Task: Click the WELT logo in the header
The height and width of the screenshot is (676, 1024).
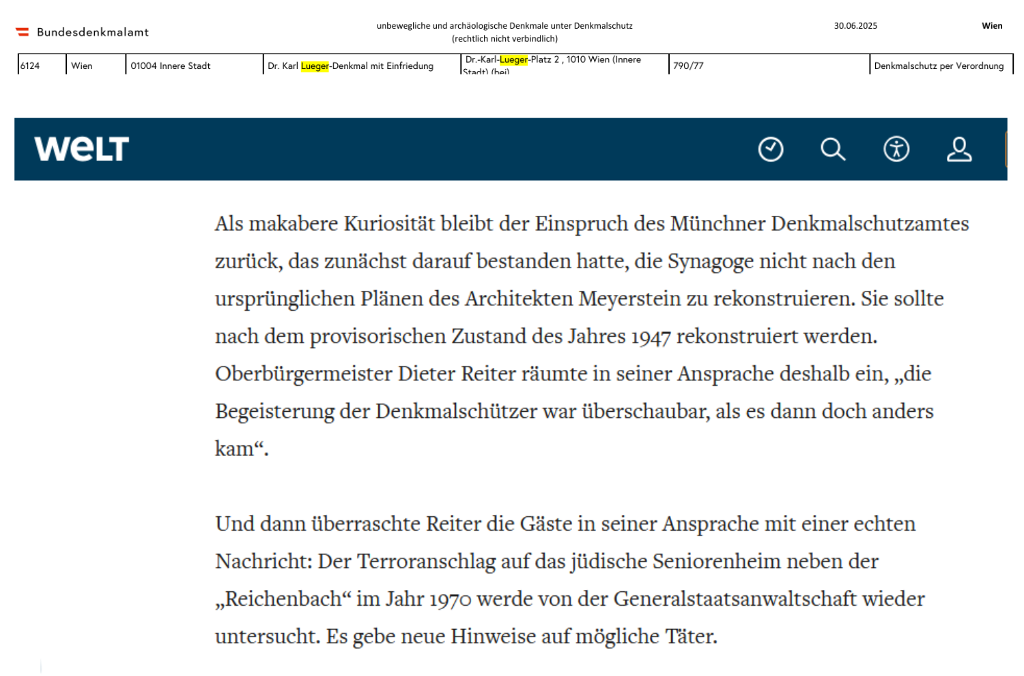Action: pyautogui.click(x=82, y=149)
